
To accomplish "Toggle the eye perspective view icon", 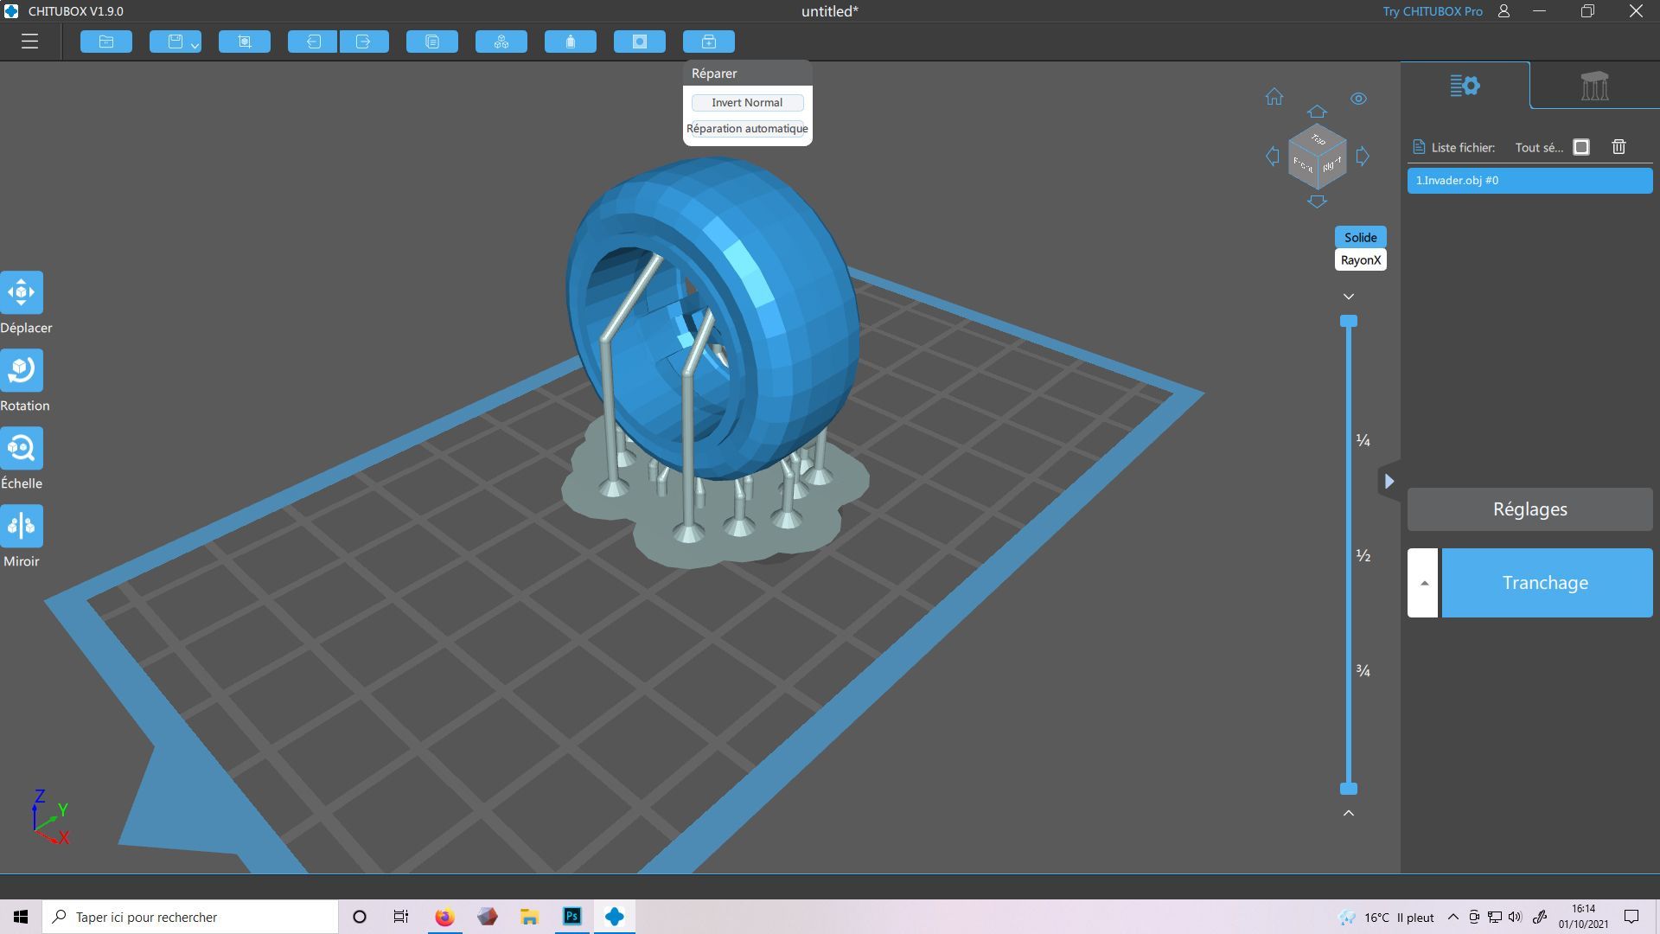I will pyautogui.click(x=1358, y=99).
